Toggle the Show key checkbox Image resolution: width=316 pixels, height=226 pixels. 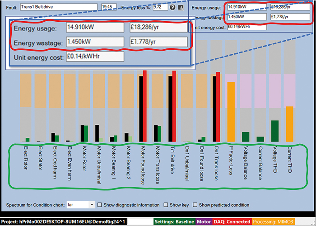click(x=166, y=205)
